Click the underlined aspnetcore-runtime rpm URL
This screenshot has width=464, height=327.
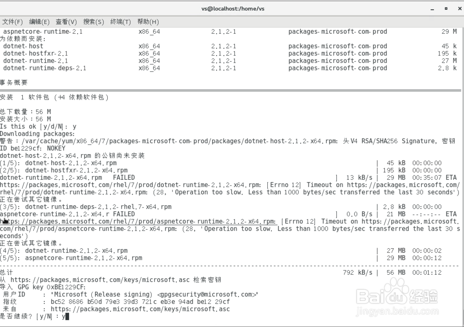pyautogui.click(x=138, y=221)
